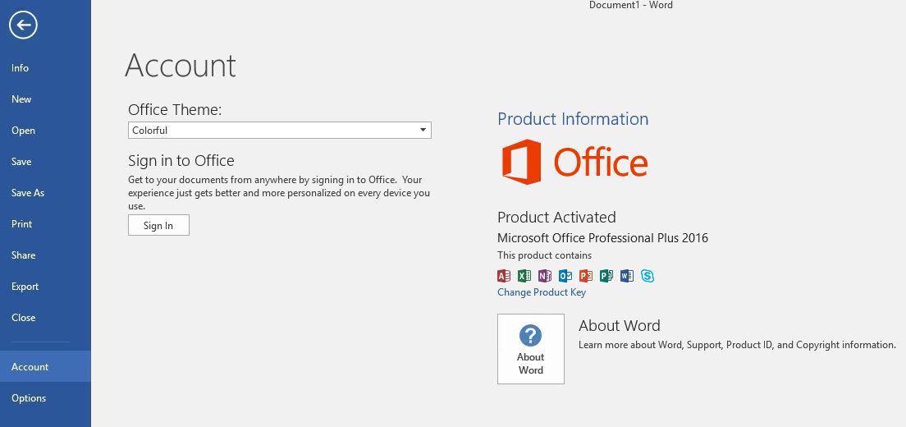The height and width of the screenshot is (427, 906).
Task: Click the Change Product Key link
Action: pyautogui.click(x=542, y=292)
